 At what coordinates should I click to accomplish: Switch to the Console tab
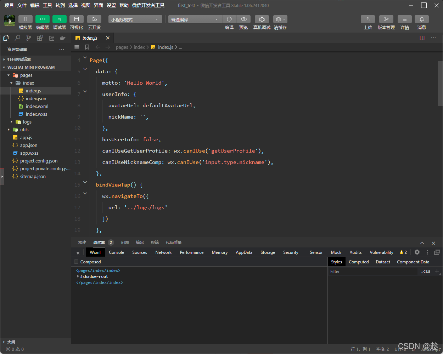tap(116, 252)
